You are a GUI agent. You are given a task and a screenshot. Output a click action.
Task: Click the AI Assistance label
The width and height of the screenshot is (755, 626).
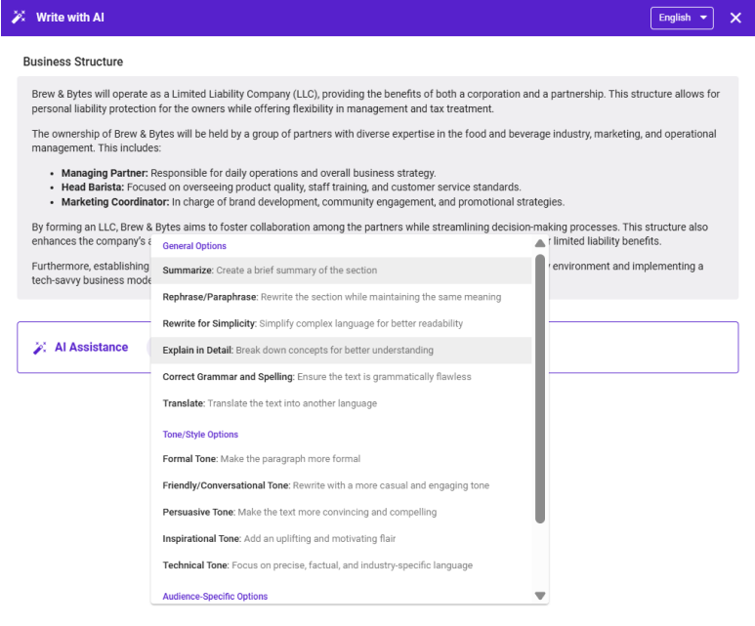pos(92,348)
